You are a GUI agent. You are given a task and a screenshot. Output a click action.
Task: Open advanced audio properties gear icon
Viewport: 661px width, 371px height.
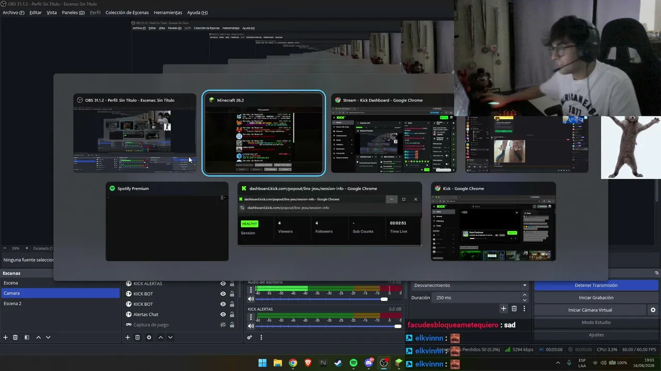click(x=249, y=338)
